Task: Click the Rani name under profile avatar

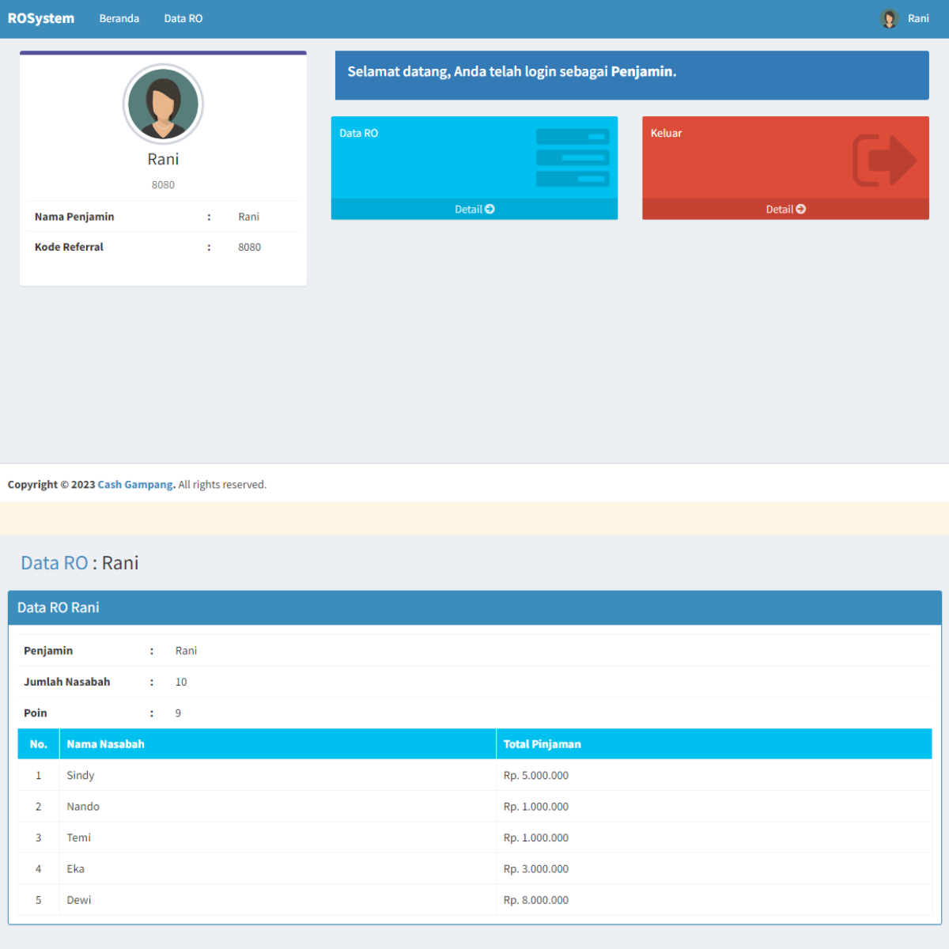Action: point(164,159)
